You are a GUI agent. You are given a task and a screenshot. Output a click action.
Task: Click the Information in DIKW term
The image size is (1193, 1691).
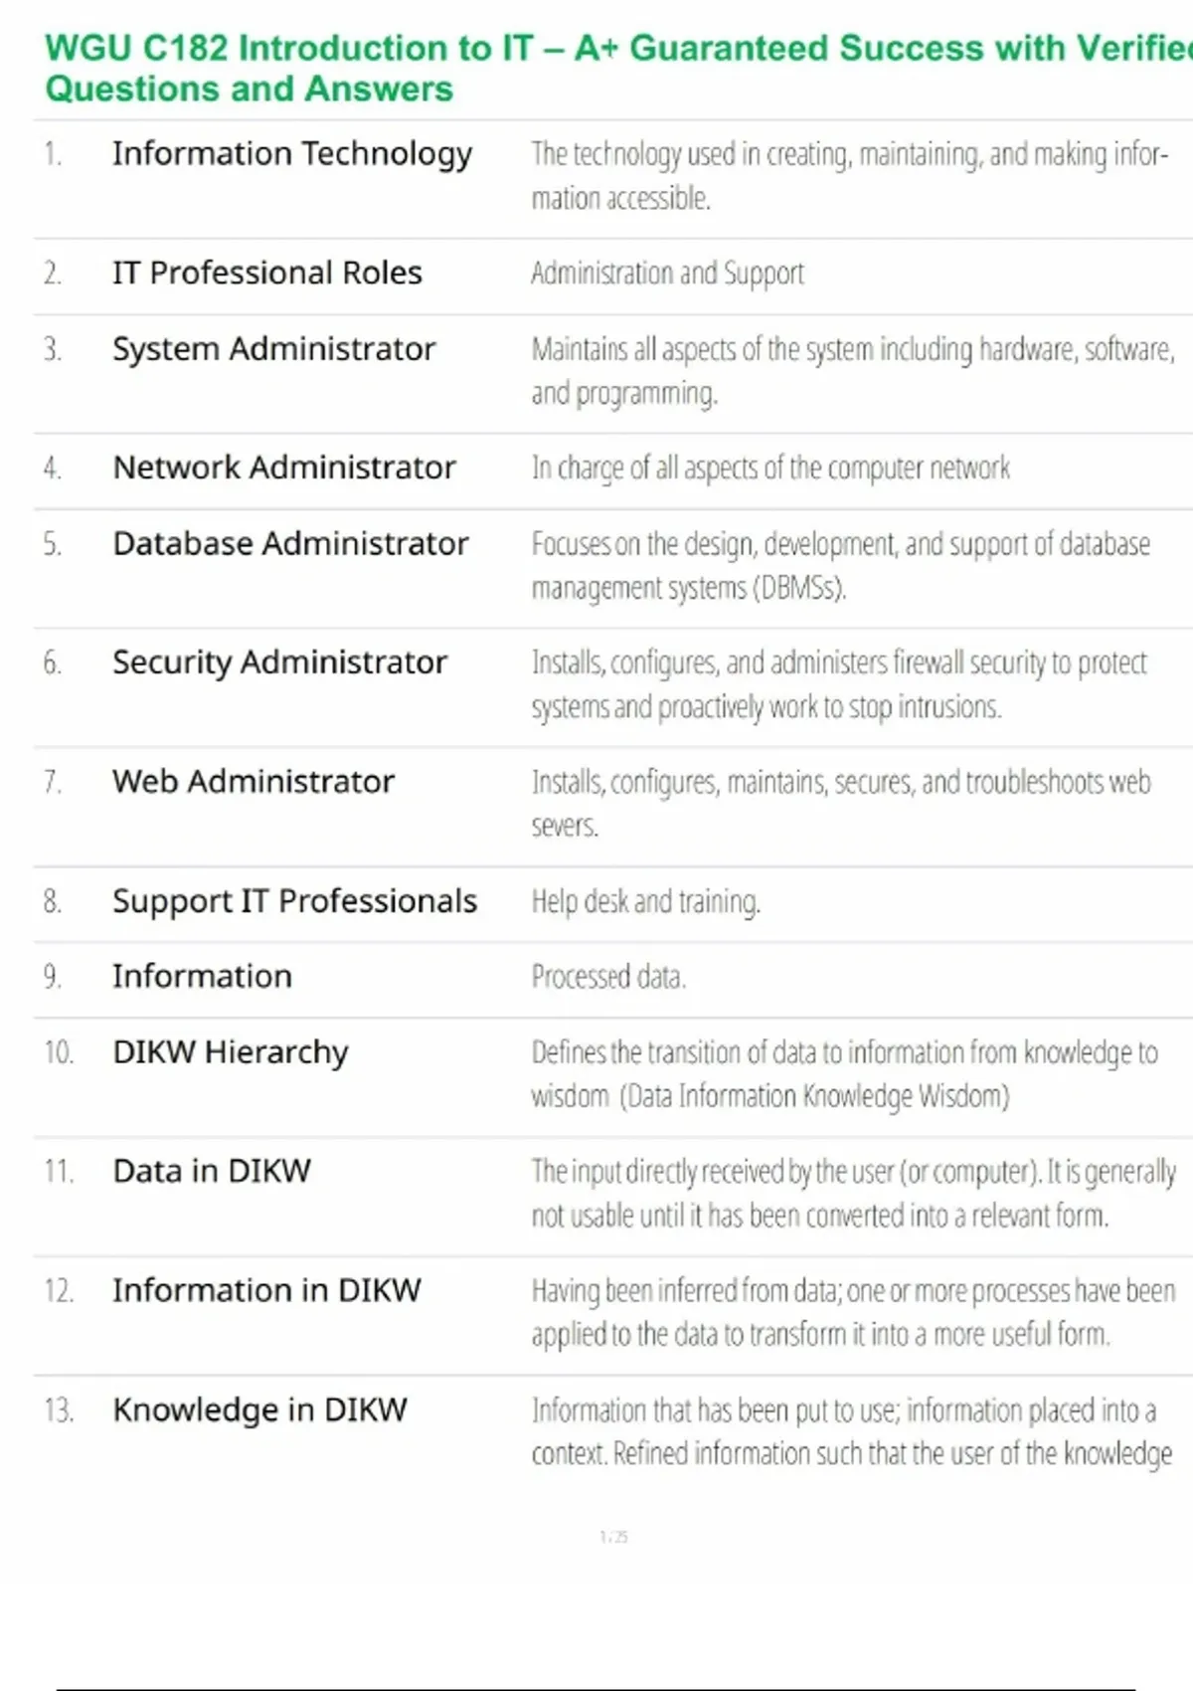pyautogui.click(x=266, y=1290)
